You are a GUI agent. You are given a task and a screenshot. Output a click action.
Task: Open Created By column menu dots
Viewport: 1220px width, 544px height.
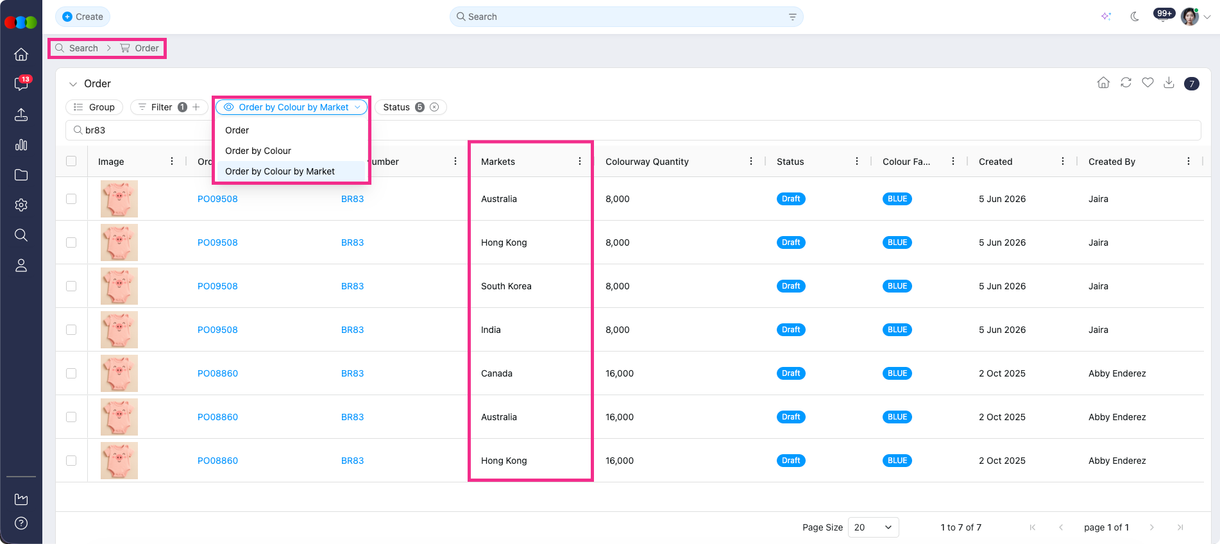click(x=1189, y=162)
